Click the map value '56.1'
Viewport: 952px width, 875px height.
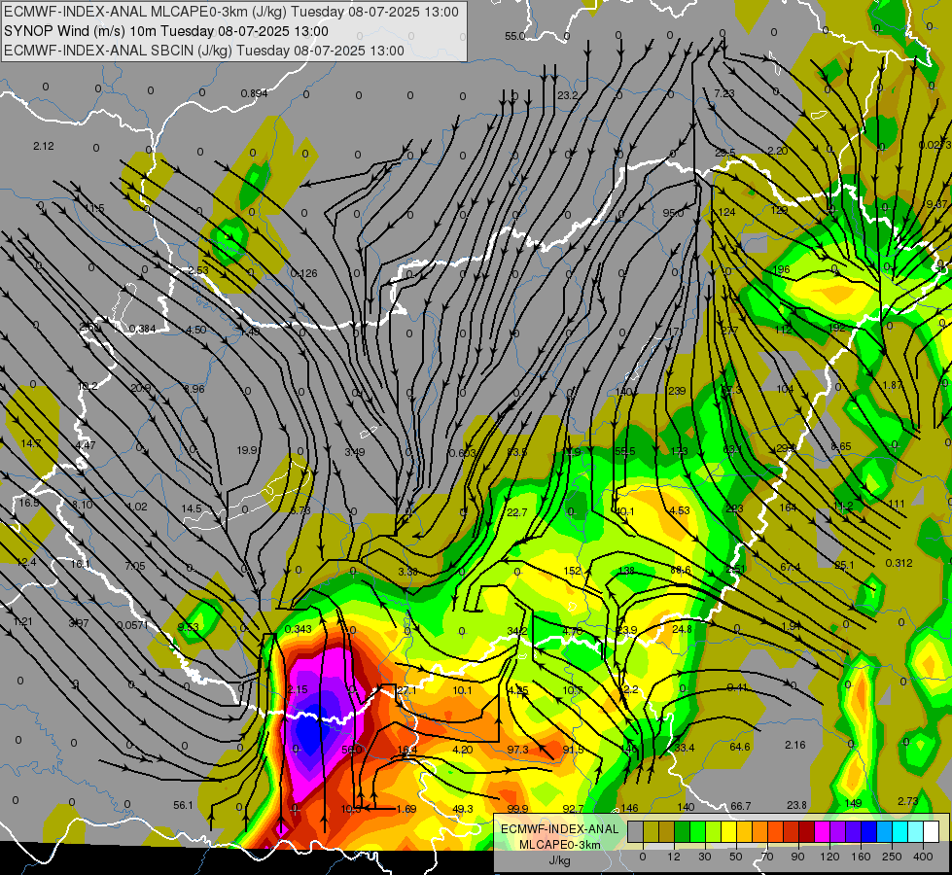click(x=183, y=805)
